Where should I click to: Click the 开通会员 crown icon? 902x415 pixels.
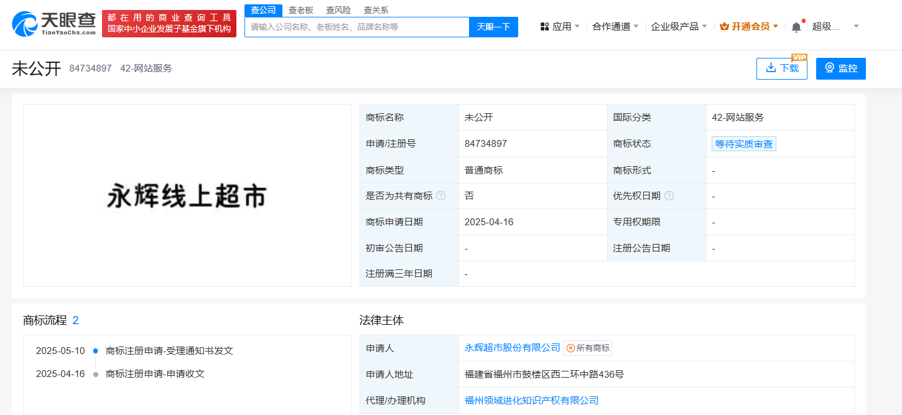pyautogui.click(x=724, y=27)
